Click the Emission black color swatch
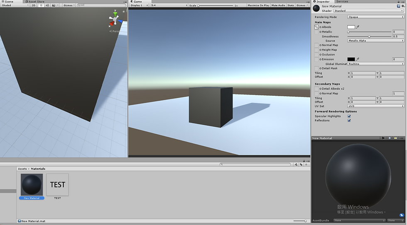407x225 pixels. click(x=351, y=59)
